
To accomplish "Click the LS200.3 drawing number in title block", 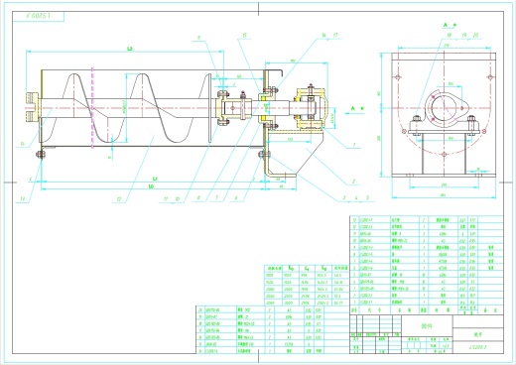I will pyautogui.click(x=477, y=347).
